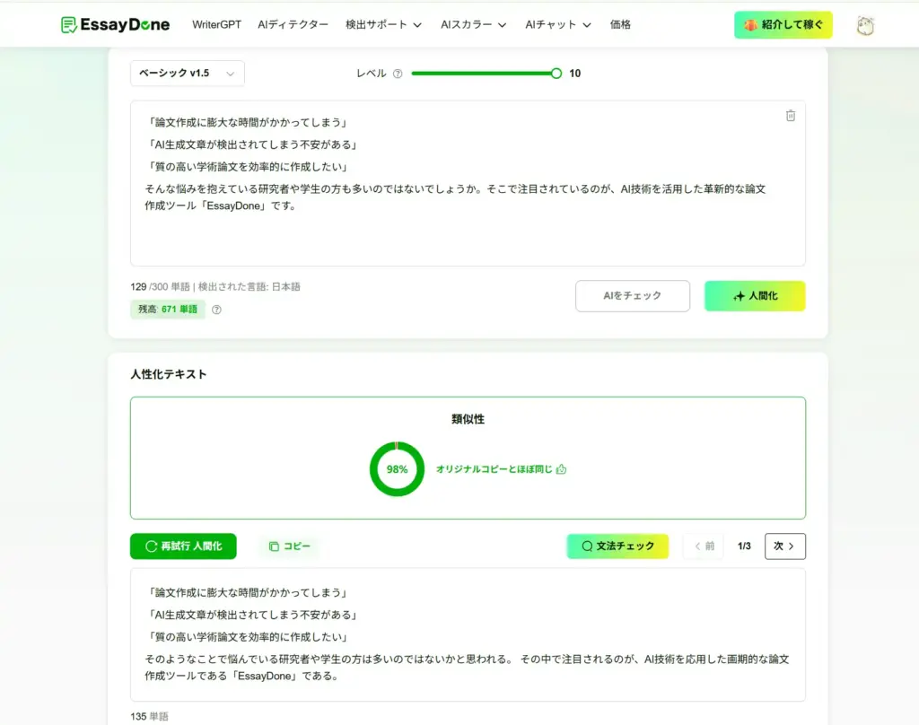Click the trash icon in the input box
This screenshot has width=919, height=725.
click(x=791, y=116)
